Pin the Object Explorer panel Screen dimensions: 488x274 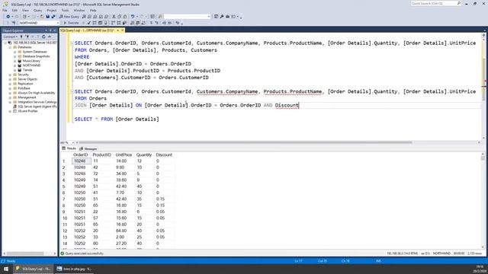(50, 30)
